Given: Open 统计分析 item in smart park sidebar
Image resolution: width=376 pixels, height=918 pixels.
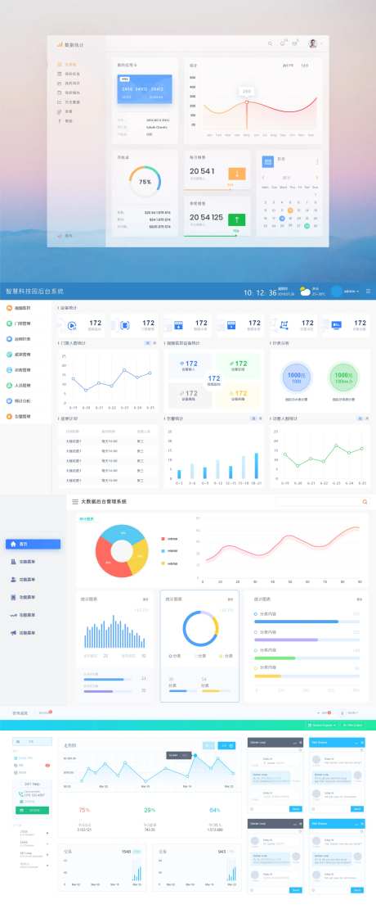Looking at the screenshot, I should 17,401.
